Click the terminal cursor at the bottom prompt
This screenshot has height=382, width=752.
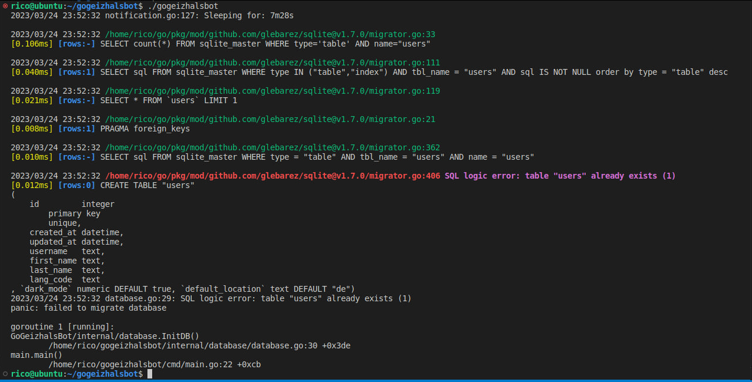click(x=150, y=374)
